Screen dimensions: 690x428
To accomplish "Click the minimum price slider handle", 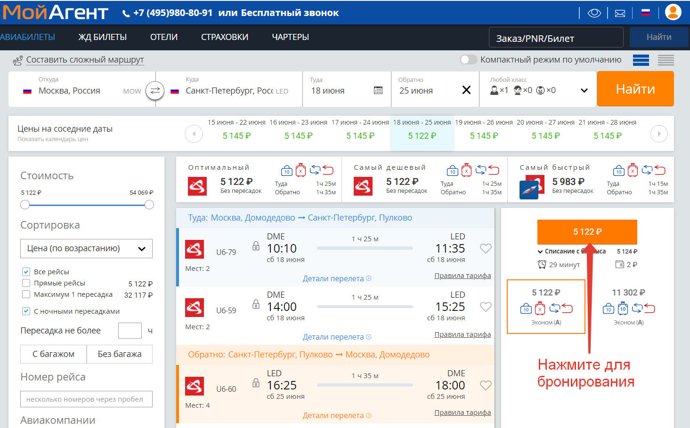I will [x=25, y=205].
